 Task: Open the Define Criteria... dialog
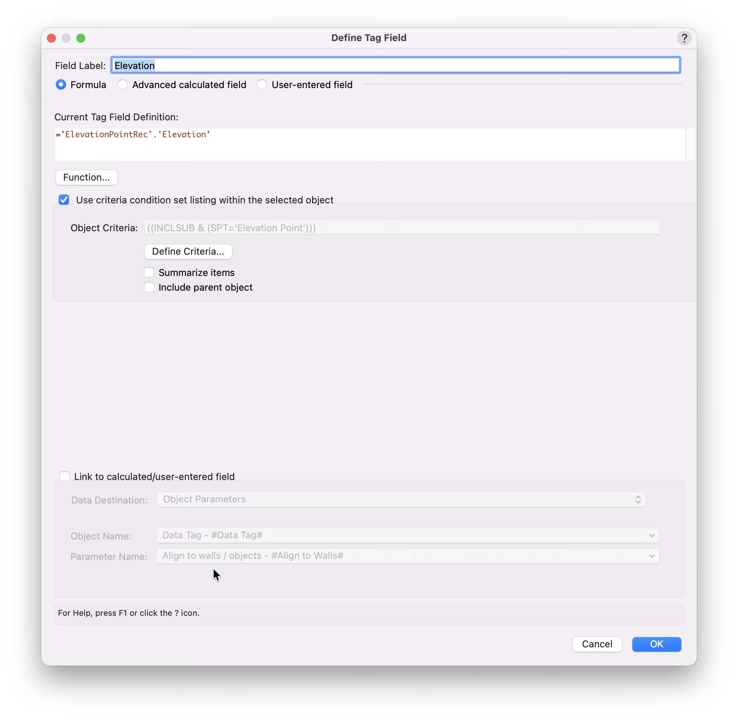(x=188, y=251)
